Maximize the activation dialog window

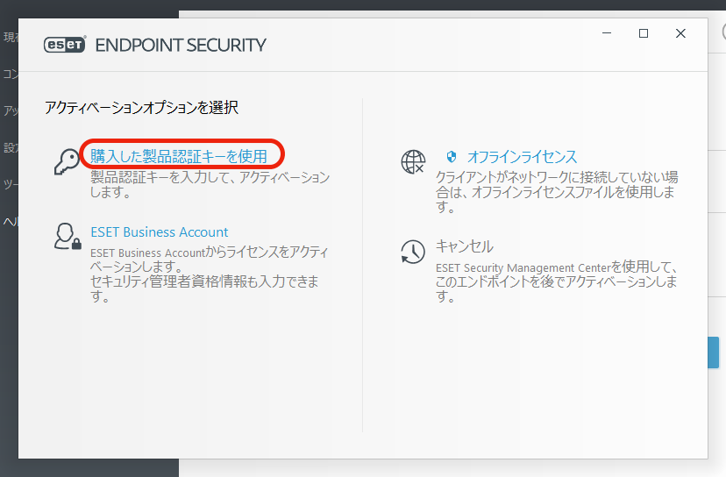(644, 33)
